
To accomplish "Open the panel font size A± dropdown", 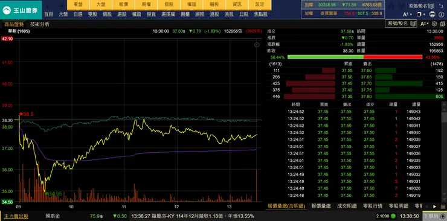I will point(425,24).
